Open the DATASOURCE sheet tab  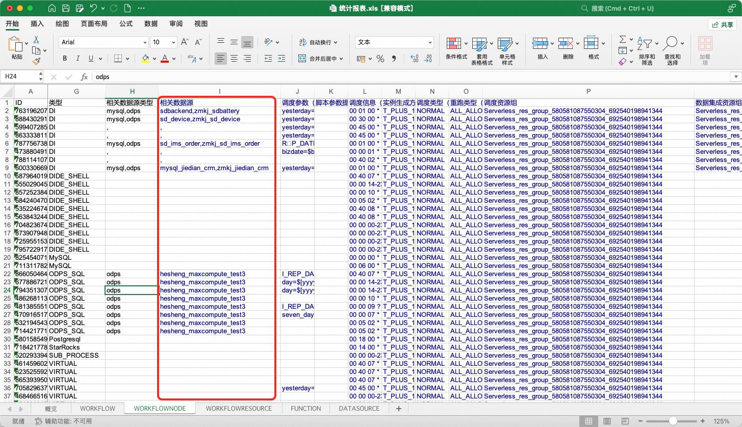(x=359, y=409)
